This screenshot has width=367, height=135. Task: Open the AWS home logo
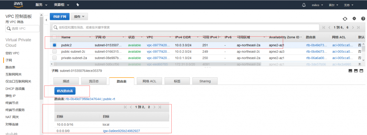click(x=18, y=4)
